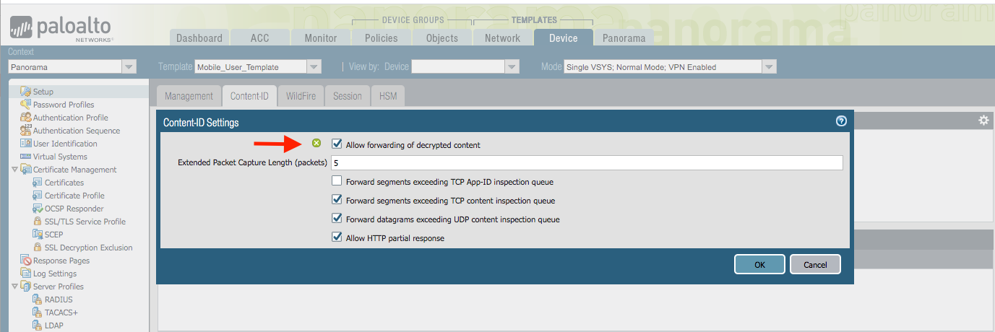
Task: Open the Template Mobile_User_Template dropdown
Action: 314,67
